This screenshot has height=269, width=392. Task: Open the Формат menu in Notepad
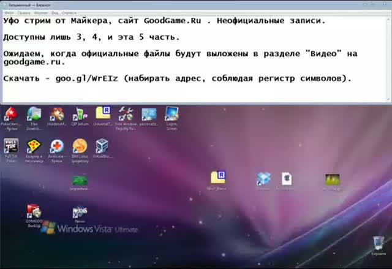click(41, 12)
